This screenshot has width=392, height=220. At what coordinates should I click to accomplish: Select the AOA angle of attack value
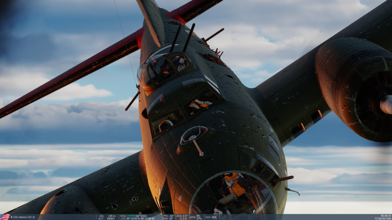coord(182,215)
